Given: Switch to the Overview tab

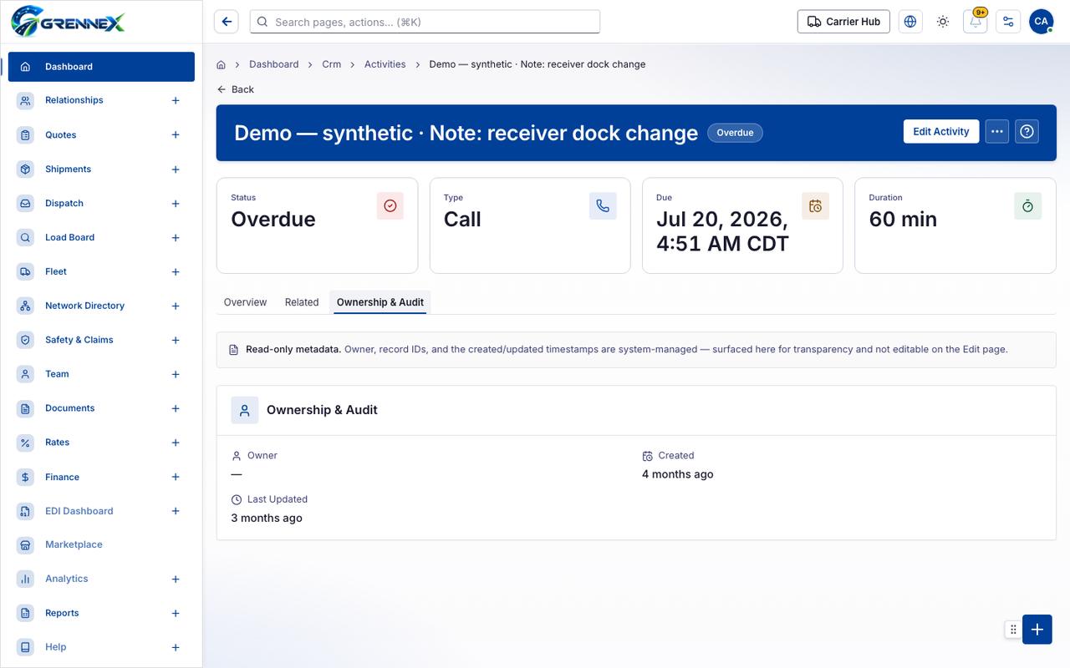Looking at the screenshot, I should coord(245,302).
